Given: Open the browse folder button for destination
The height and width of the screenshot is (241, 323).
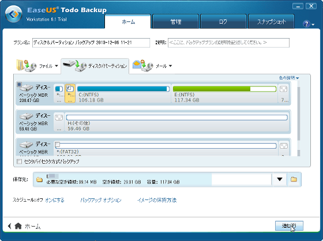Looking at the screenshot, I should 294,179.
